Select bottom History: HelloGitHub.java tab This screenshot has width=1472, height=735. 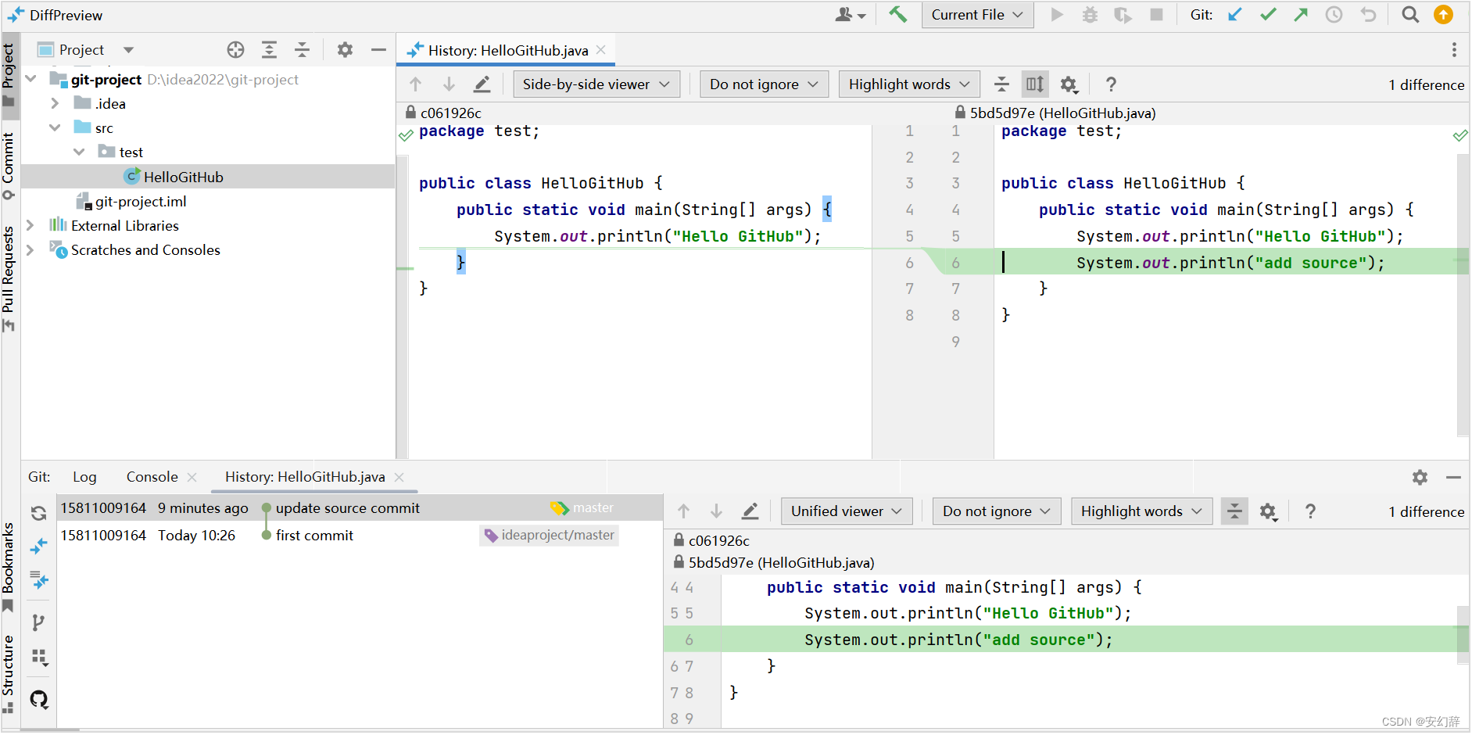[x=305, y=477]
